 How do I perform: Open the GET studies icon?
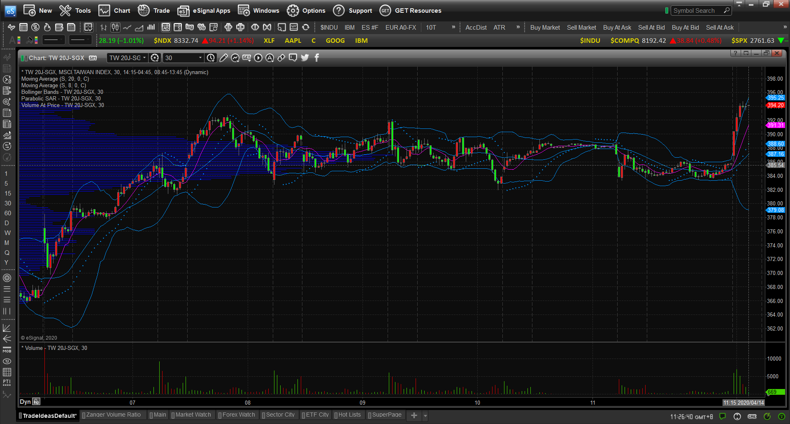pos(246,58)
